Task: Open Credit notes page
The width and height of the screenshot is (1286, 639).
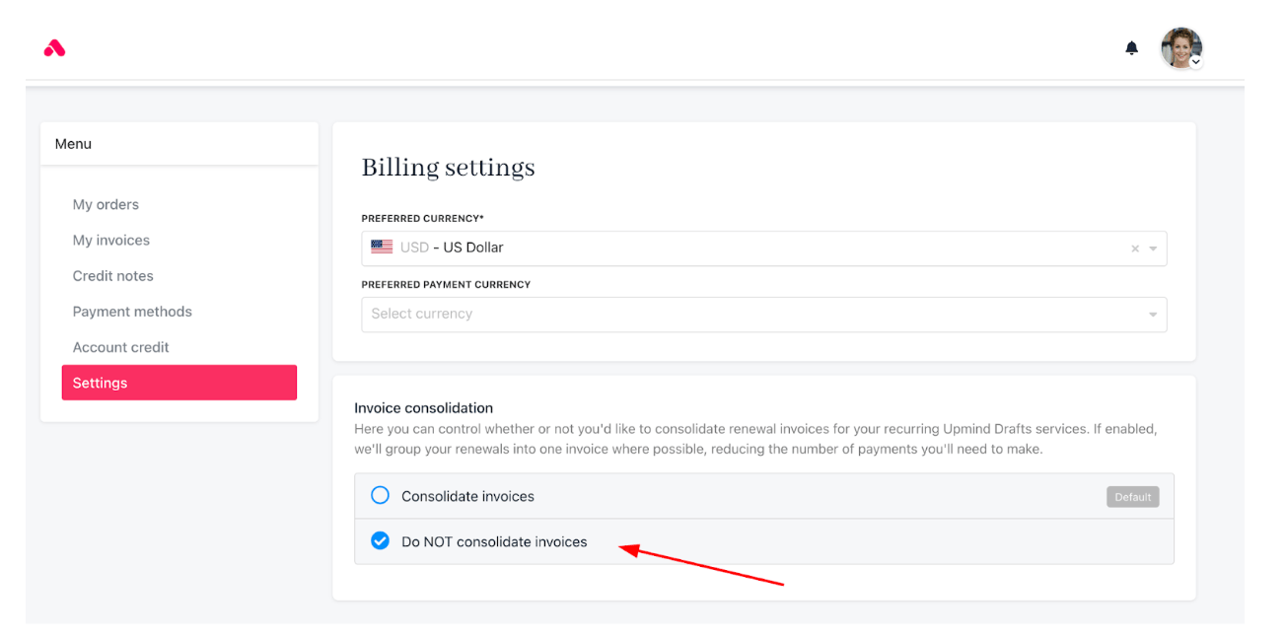Action: pyautogui.click(x=113, y=275)
